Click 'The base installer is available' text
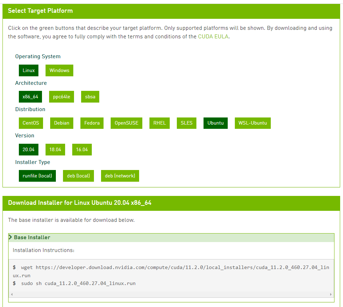343x307 pixels. pyautogui.click(x=71, y=220)
